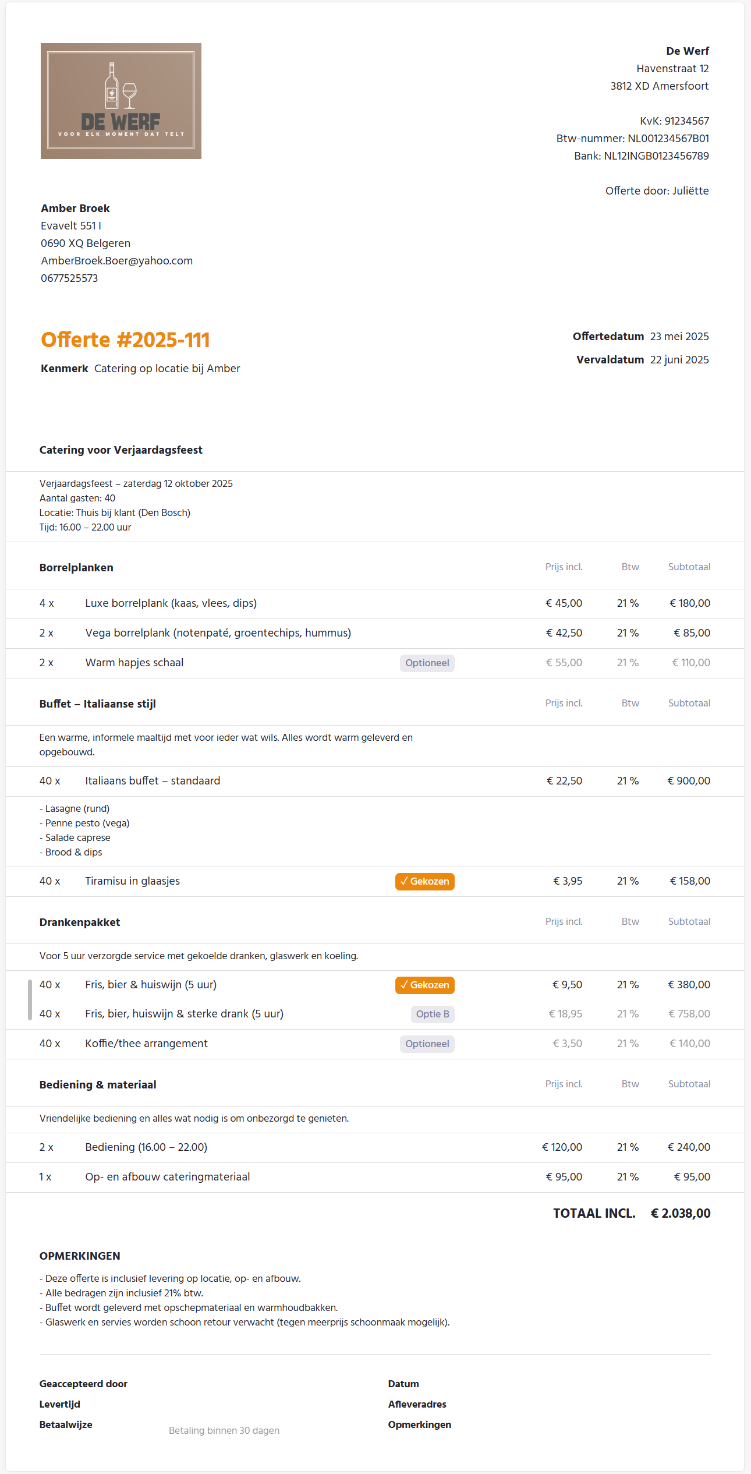Click the Catering voor Verjaardagsfeest title
Viewport: 751px width, 1474px height.
121,450
